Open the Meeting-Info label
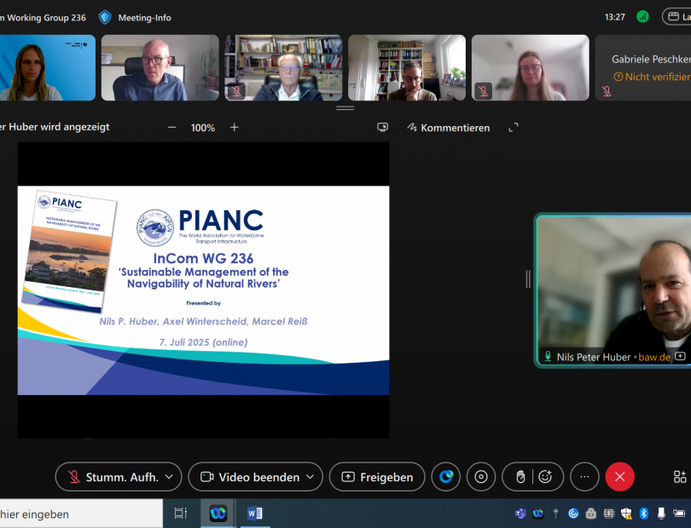 (144, 18)
